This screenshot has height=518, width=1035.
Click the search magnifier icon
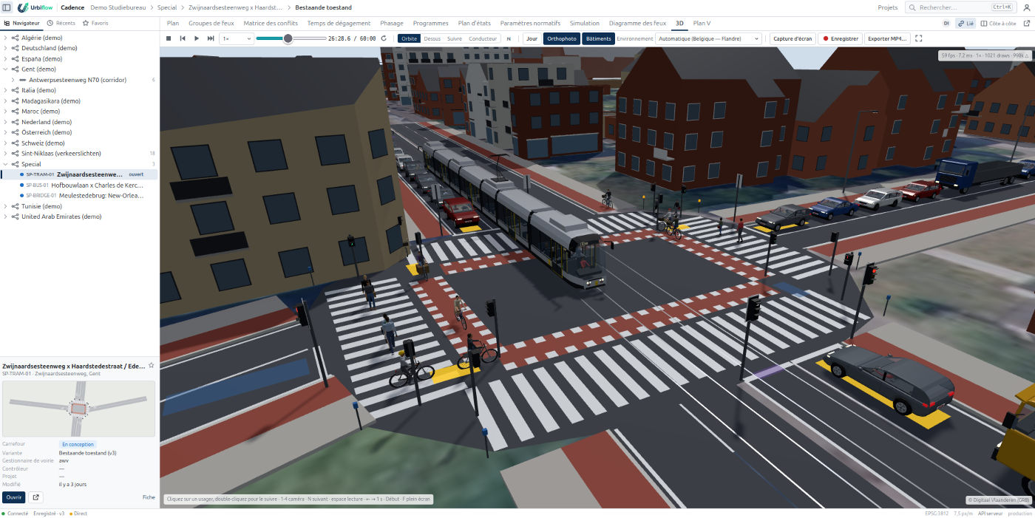[913, 7]
